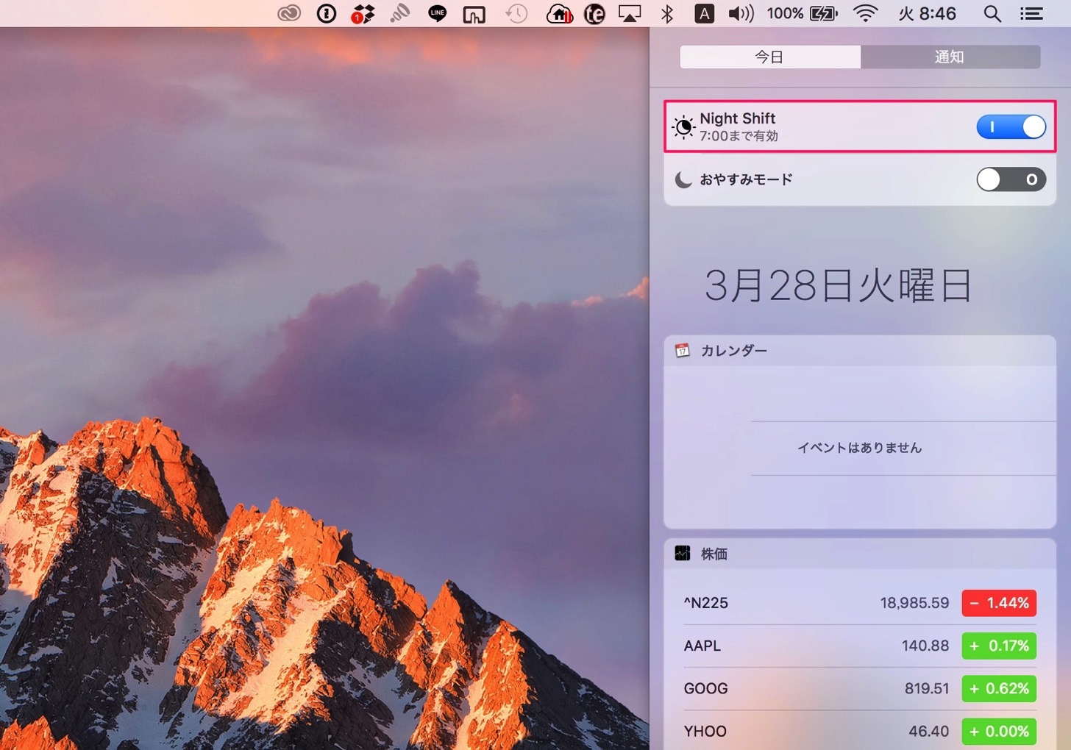This screenshot has width=1071, height=750.
Task: Open Spotlight search
Action: tap(992, 13)
